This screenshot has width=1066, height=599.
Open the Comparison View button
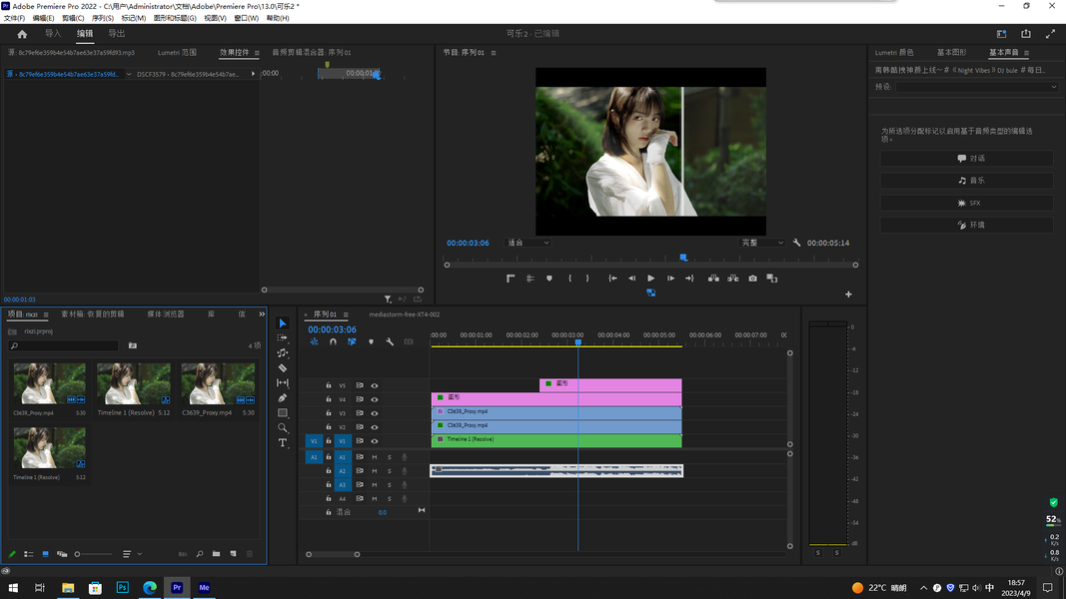tap(771, 279)
